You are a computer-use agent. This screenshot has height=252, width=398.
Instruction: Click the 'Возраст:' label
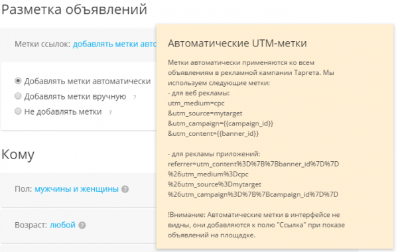point(31,225)
